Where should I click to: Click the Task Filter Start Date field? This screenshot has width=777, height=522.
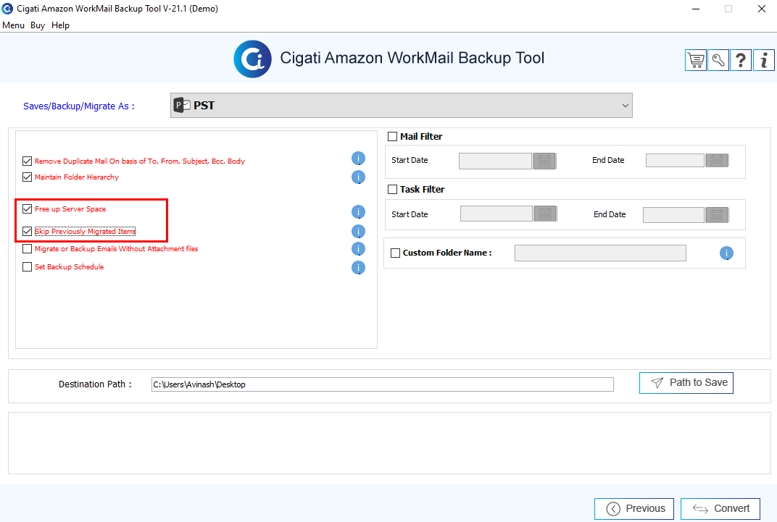[x=496, y=214]
